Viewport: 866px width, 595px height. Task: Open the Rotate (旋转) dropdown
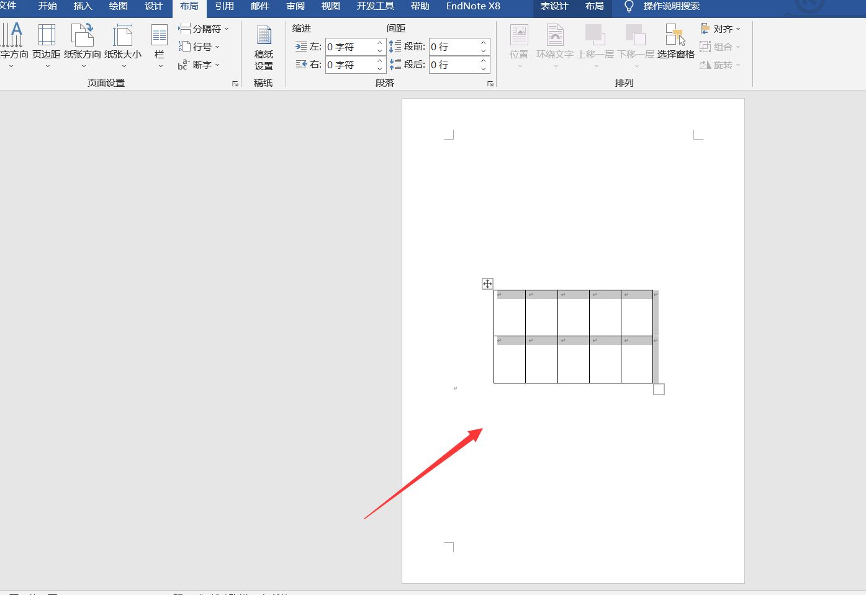(x=720, y=65)
